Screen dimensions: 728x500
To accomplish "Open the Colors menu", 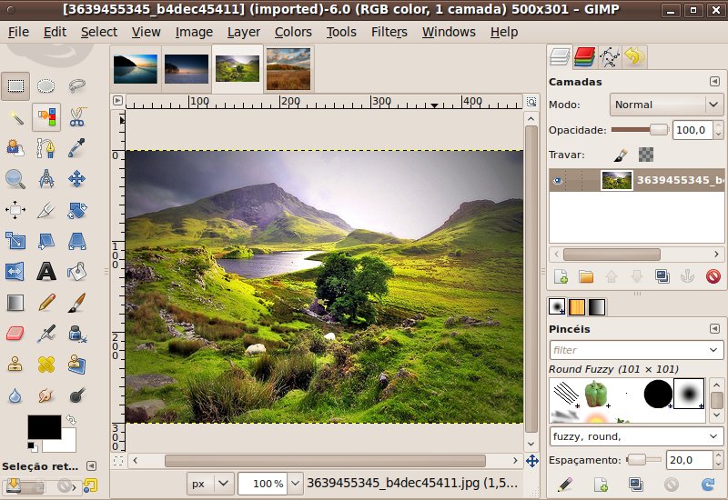I will coord(293,32).
